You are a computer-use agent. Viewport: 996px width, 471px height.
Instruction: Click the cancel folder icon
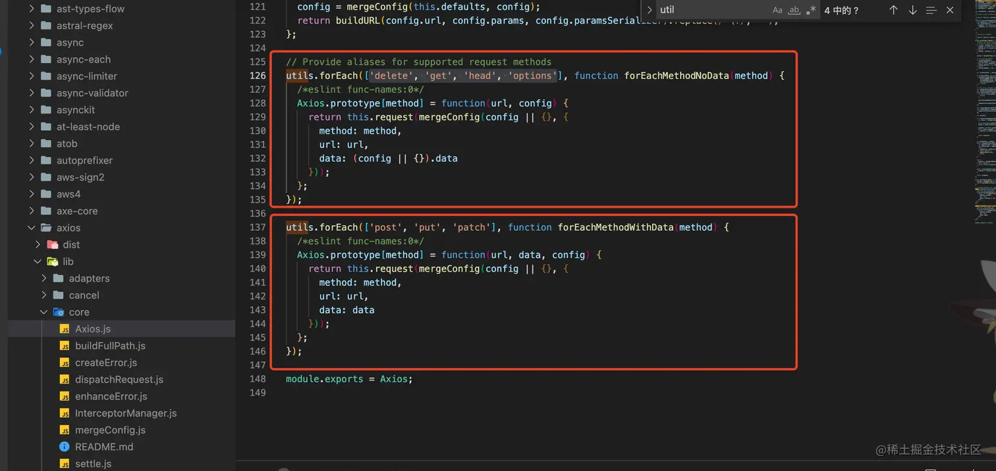tap(59, 295)
